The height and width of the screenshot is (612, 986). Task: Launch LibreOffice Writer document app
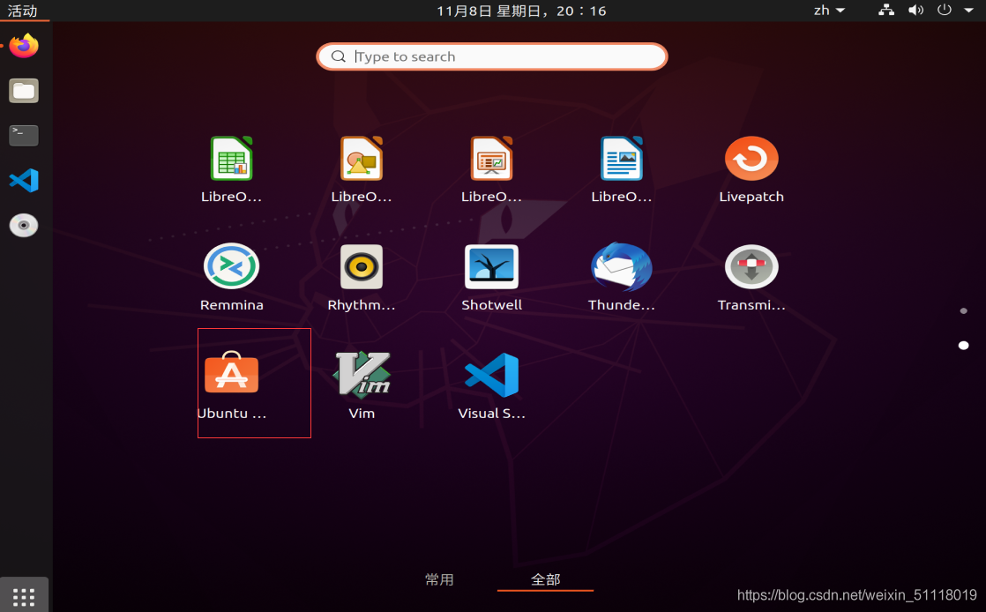[x=621, y=159]
